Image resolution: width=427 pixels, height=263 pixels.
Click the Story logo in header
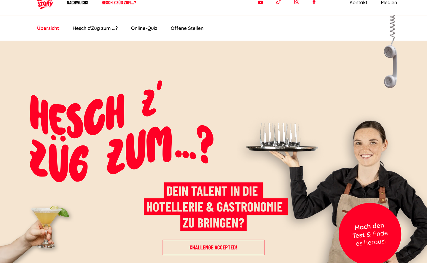(x=45, y=4)
